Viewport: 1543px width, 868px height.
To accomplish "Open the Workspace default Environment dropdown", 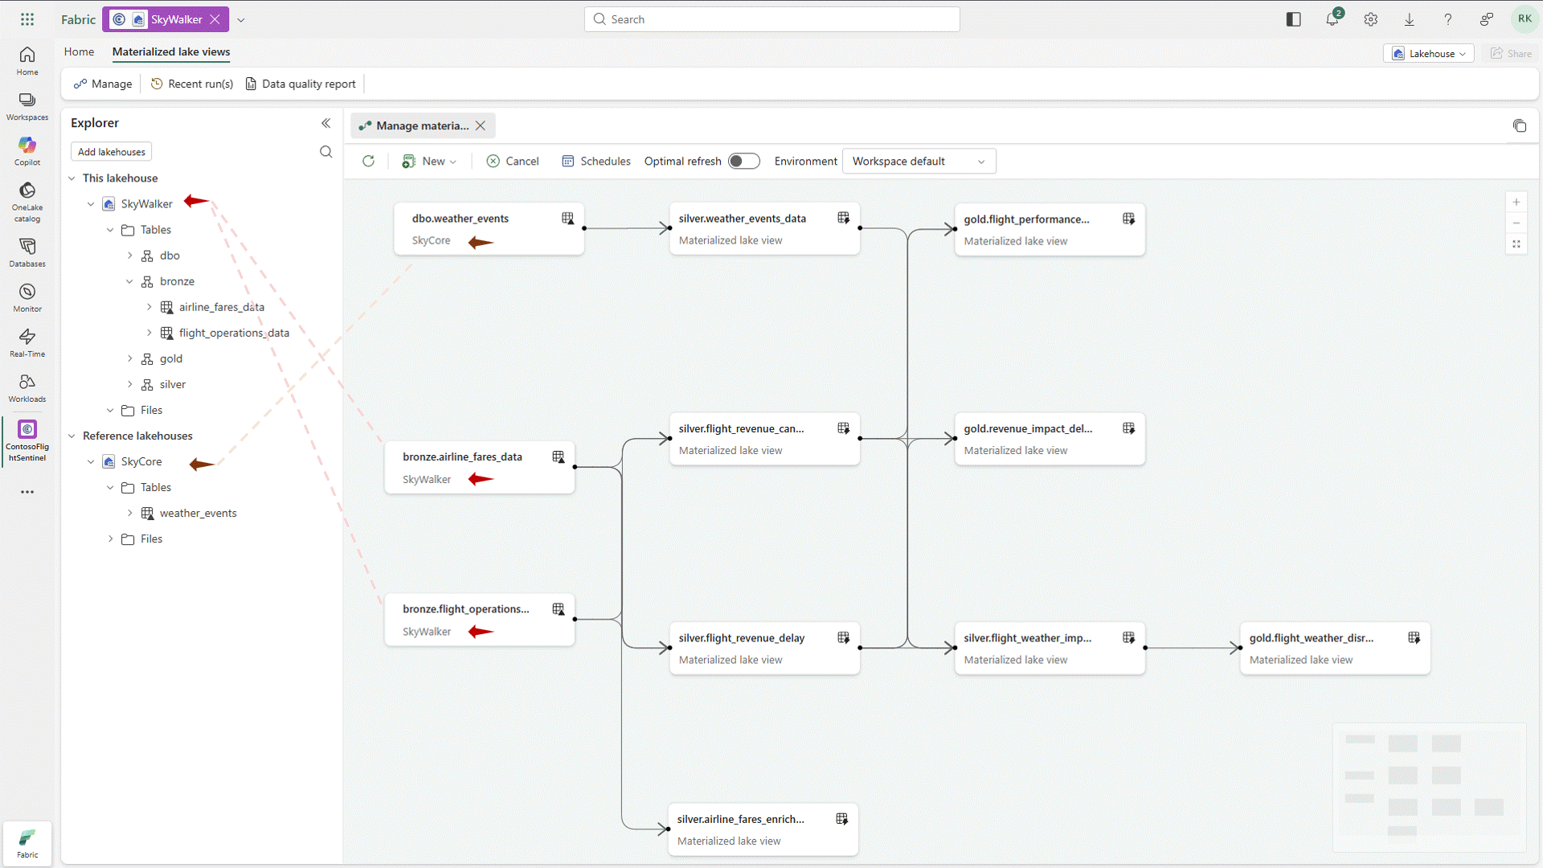I will coord(919,161).
